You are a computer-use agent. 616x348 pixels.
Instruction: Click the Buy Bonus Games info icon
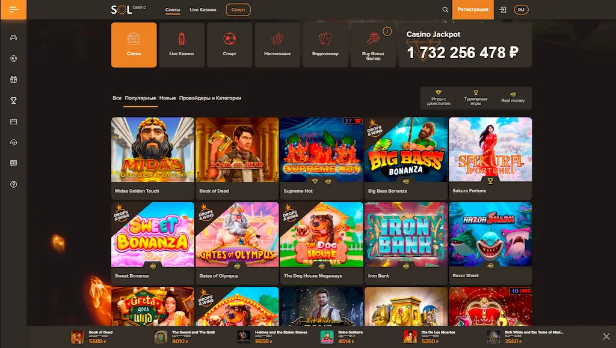(387, 31)
